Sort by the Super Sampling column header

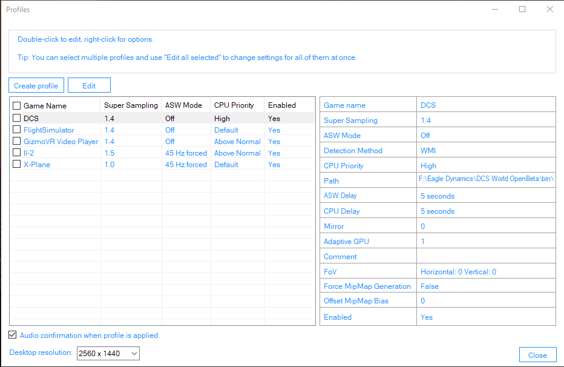(x=131, y=105)
